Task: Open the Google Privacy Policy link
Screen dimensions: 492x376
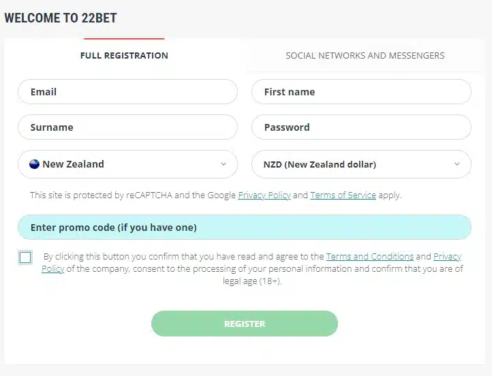Action: click(264, 195)
